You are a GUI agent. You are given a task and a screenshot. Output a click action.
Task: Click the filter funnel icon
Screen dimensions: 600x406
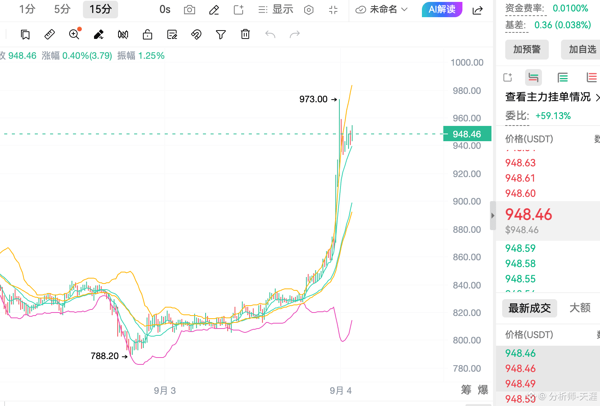(x=221, y=35)
